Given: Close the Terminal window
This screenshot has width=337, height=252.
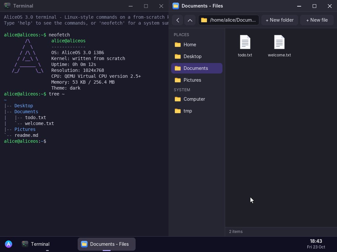Looking at the screenshot, I should [x=161, y=6].
